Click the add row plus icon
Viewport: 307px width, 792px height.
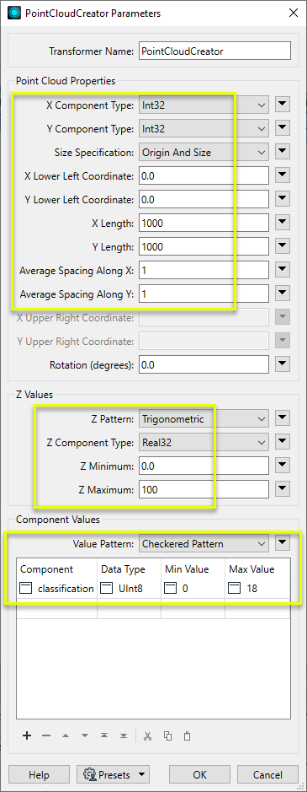click(27, 735)
